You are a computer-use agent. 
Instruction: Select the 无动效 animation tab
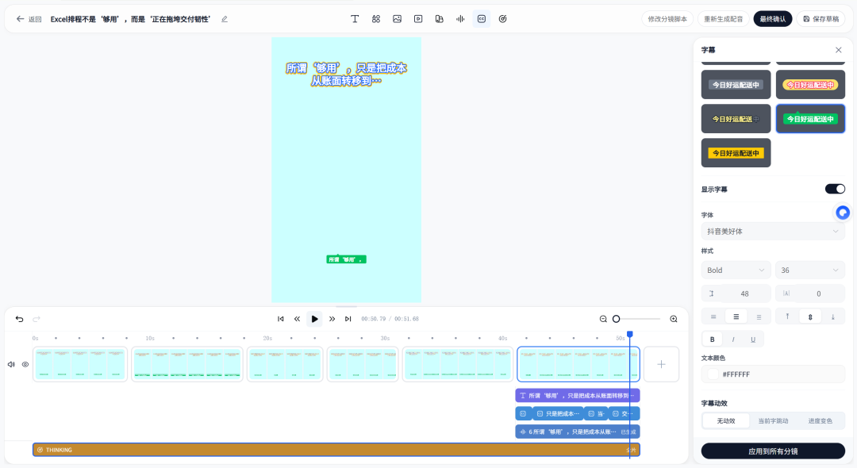[726, 421]
